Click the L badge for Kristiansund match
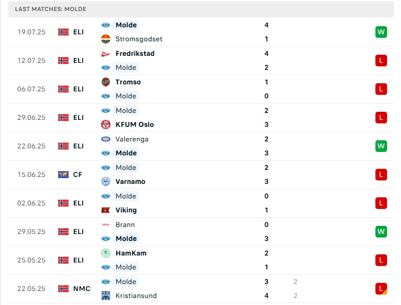 click(x=381, y=289)
